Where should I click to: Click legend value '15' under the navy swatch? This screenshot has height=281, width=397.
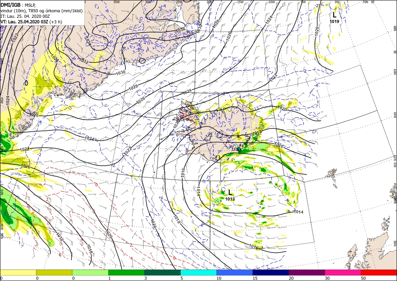coord(255,279)
